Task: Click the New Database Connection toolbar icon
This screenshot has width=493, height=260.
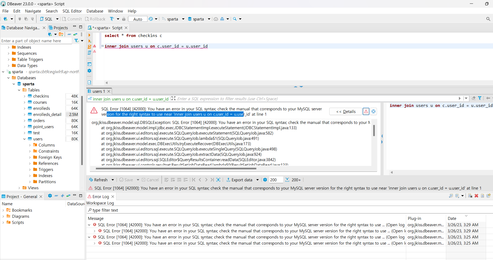Action: click(x=5, y=19)
